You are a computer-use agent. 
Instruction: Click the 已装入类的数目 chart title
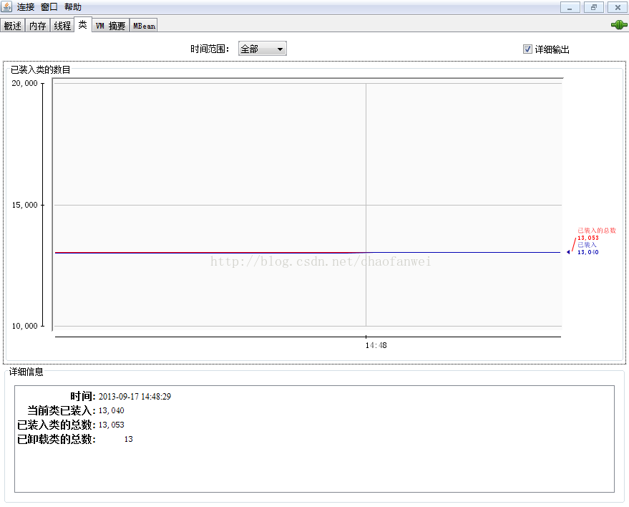click(x=40, y=69)
